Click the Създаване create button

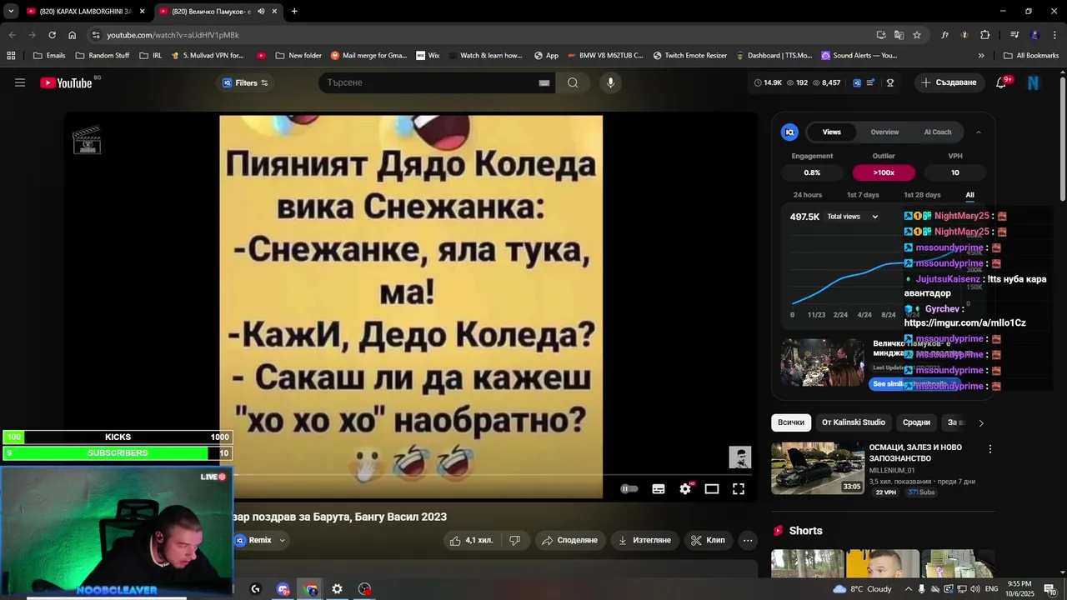[x=949, y=82]
